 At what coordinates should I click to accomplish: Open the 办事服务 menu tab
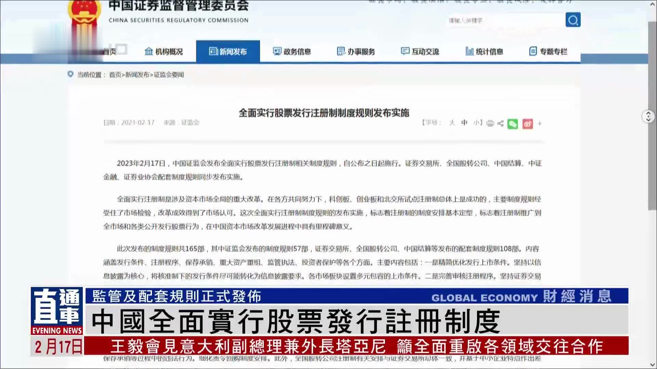tap(356, 52)
